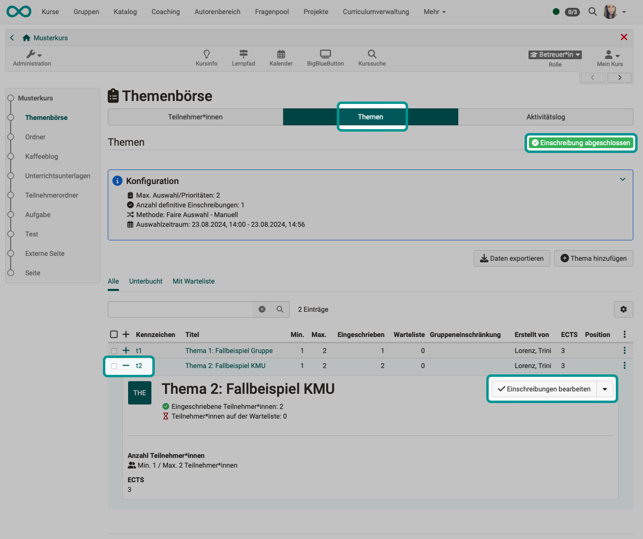Viewport: 643px width, 539px height.
Task: Collapse the Konfiguration panel via its chevron
Action: 623,179
